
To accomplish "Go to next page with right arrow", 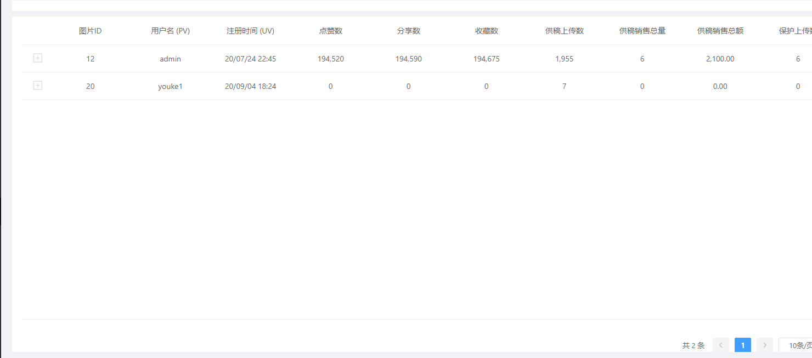I will (x=764, y=345).
